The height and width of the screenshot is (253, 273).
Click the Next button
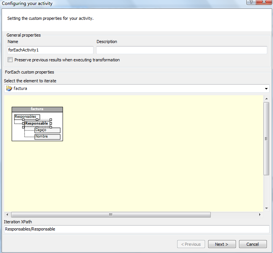coord(222,244)
